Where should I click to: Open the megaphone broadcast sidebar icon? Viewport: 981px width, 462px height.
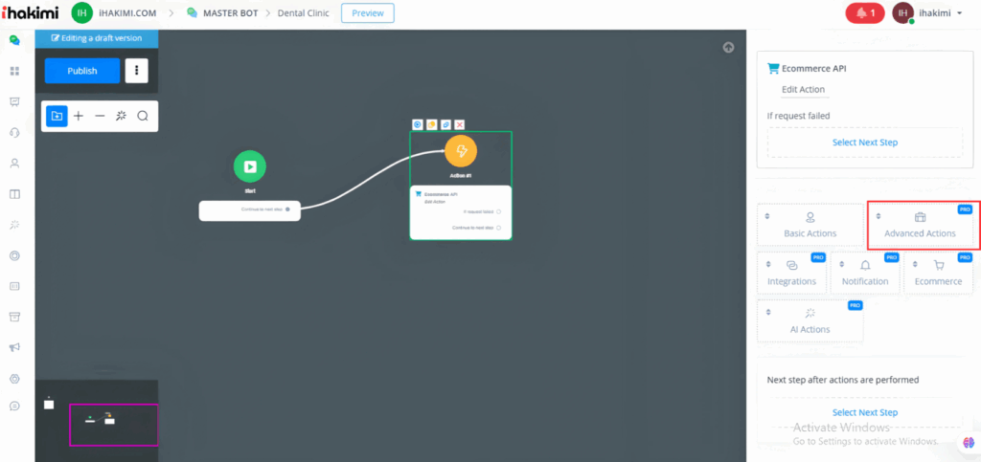(x=14, y=347)
